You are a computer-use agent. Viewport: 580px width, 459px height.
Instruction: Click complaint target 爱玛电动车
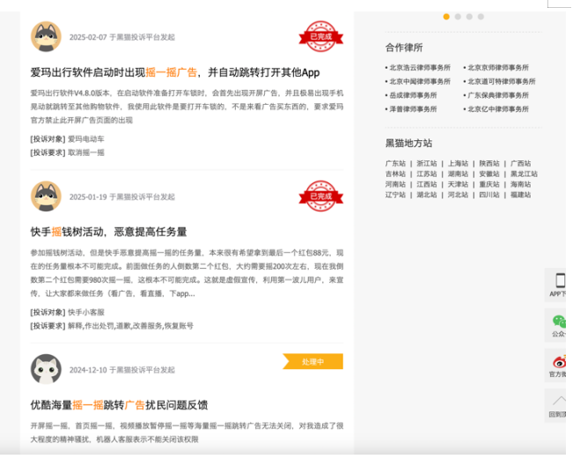pyautogui.click(x=86, y=139)
